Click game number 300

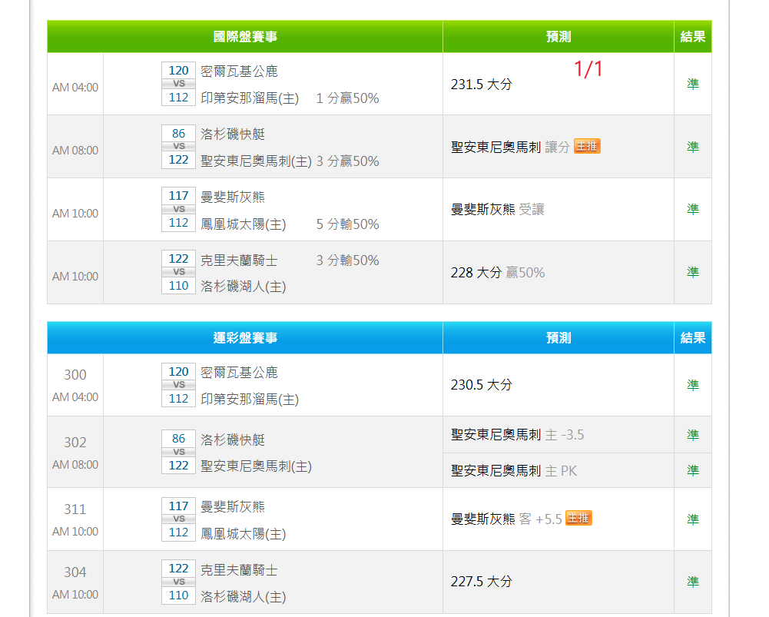click(75, 375)
